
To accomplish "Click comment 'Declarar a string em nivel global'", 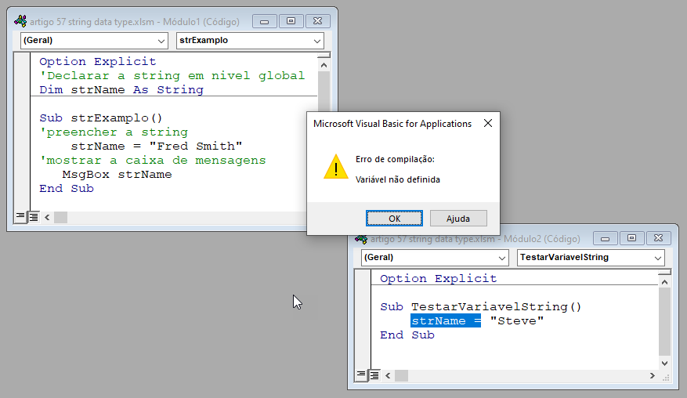I will coord(172,76).
